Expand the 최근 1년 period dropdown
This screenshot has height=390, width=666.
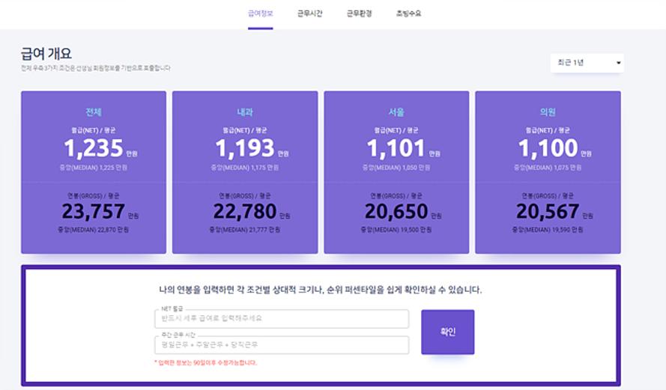587,63
